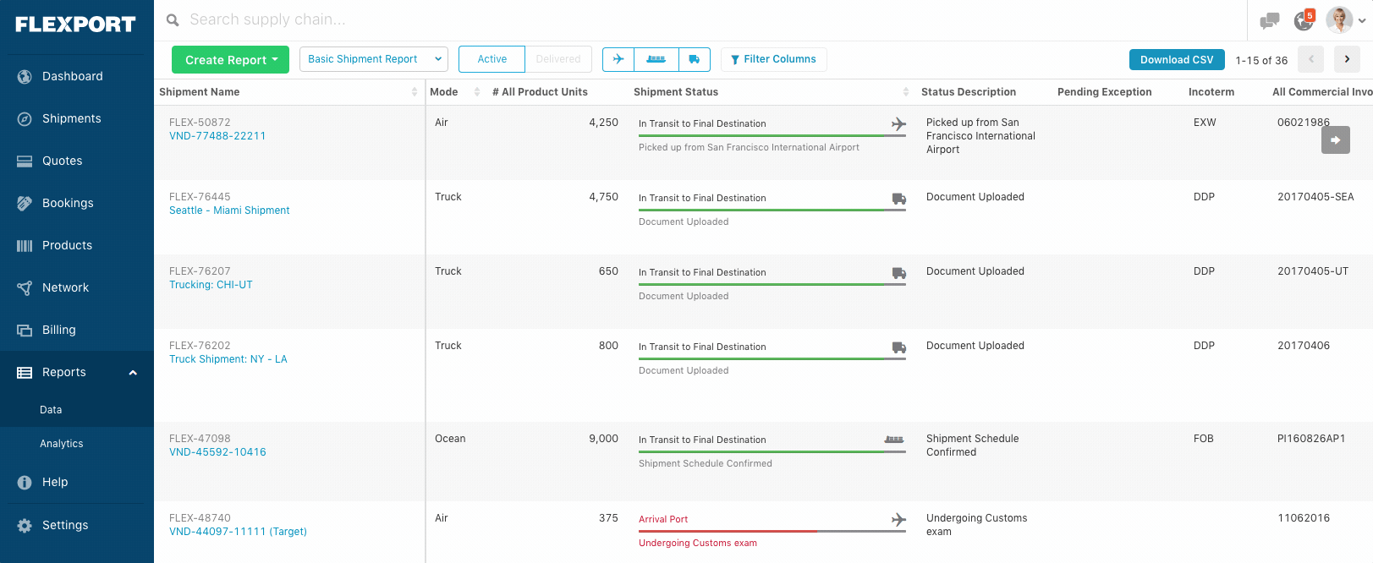1373x563 pixels.
Task: Filter shipments by air mode icon
Action: (618, 59)
